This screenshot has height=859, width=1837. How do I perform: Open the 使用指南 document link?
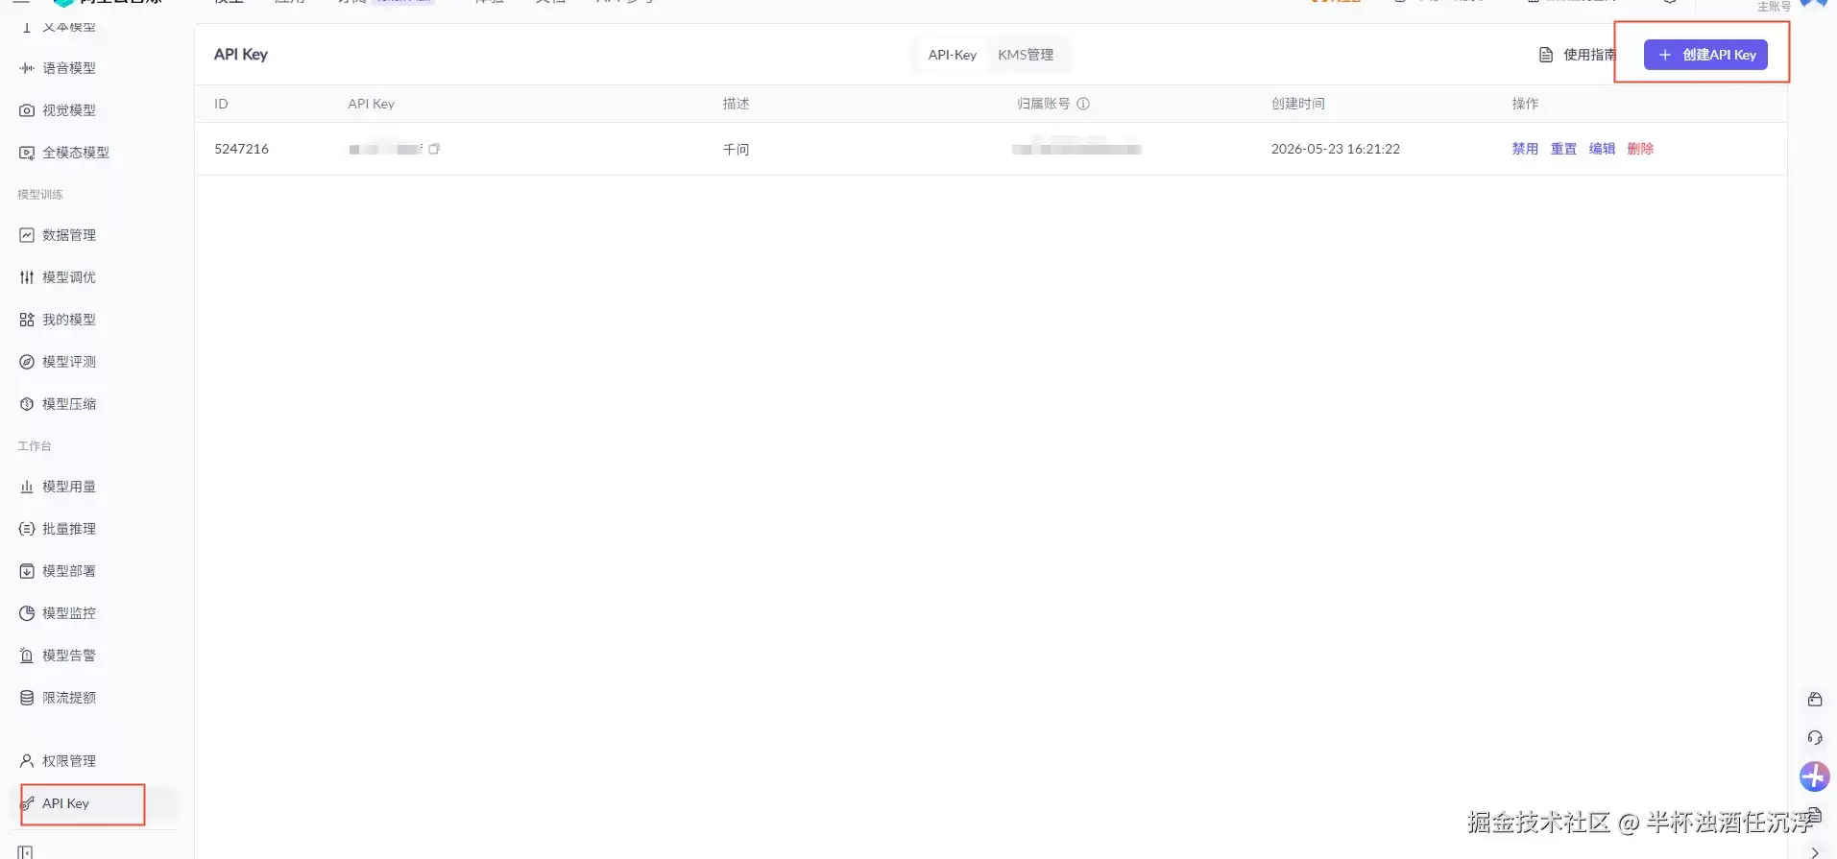click(1577, 55)
